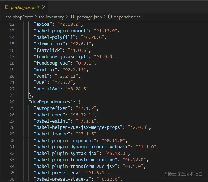Screen dimensions: 208x182
Task: Click "babel-eslint" key
Action: [x=52, y=121]
